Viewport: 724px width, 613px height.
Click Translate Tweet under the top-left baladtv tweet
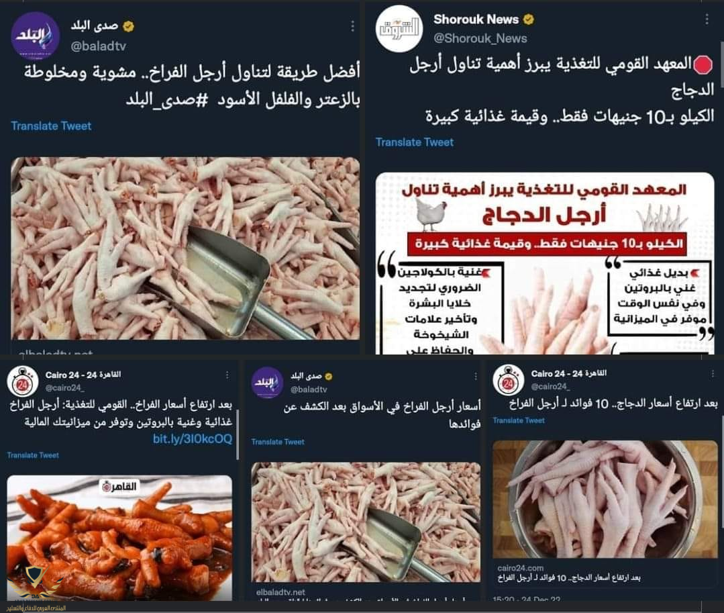tap(51, 126)
